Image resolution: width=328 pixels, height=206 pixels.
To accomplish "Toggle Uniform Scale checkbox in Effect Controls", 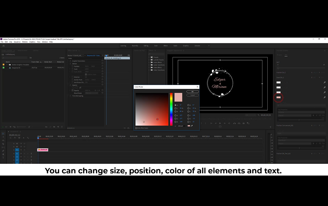I will 86,74.
